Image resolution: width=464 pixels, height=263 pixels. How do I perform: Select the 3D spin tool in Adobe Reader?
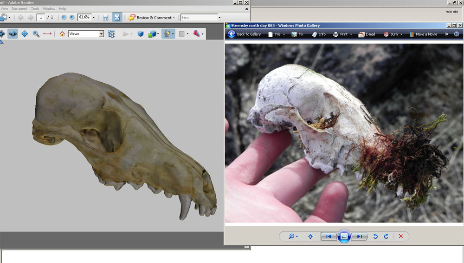[13, 34]
